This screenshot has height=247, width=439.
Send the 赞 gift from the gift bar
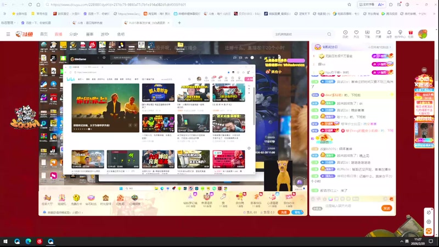[223, 200]
